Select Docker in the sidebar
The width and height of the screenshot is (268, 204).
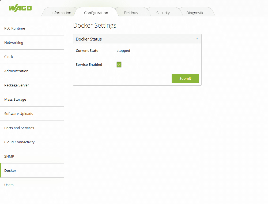pyautogui.click(x=32, y=170)
